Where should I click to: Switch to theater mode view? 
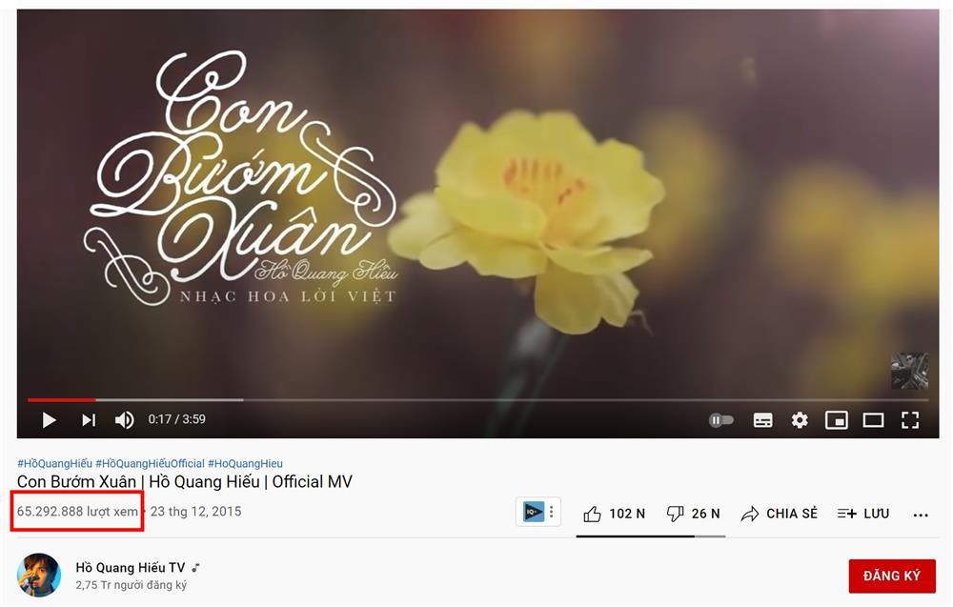point(873,420)
